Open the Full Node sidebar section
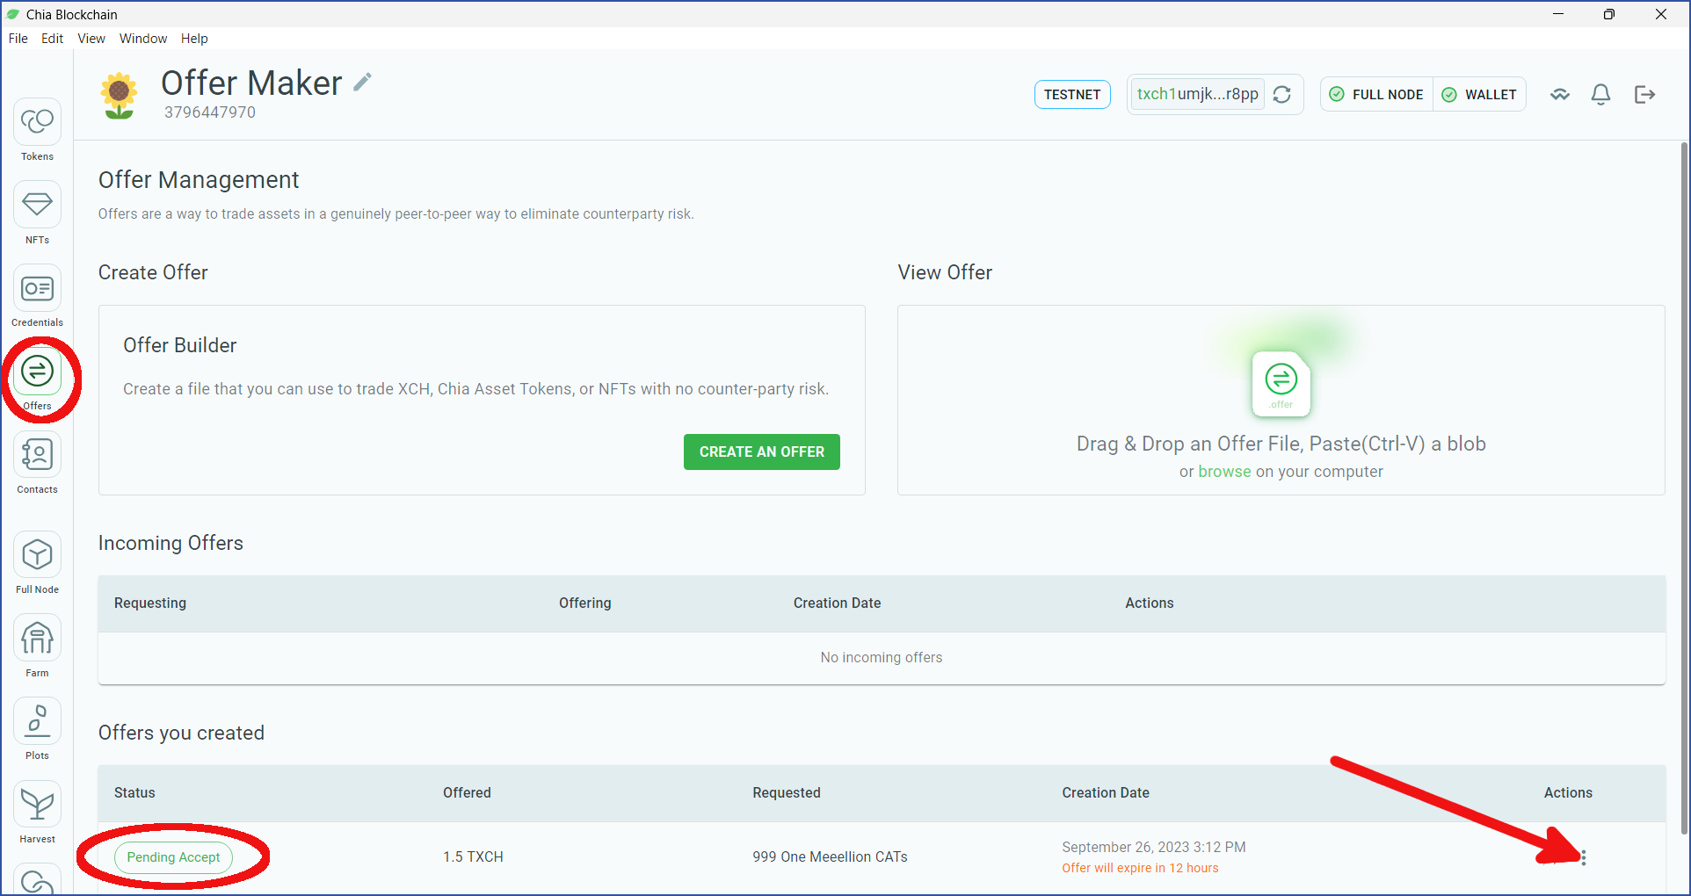1691x896 pixels. (x=37, y=563)
